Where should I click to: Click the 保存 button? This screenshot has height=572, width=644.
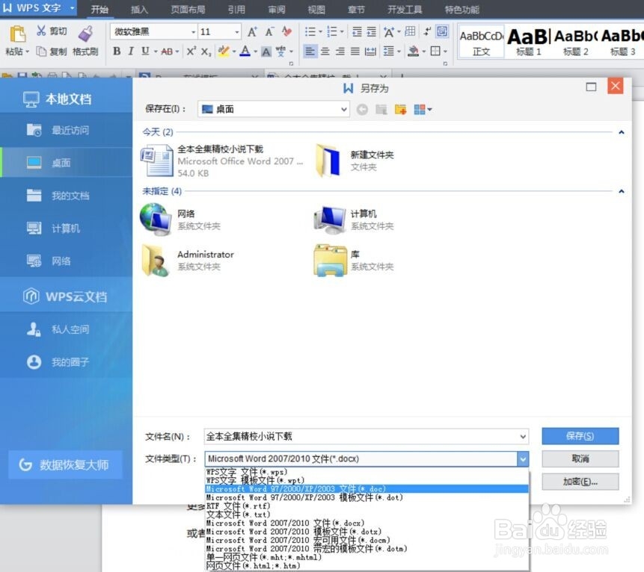pos(581,436)
